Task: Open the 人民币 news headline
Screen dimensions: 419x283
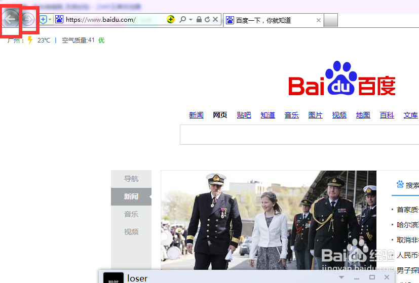Action: (x=407, y=255)
